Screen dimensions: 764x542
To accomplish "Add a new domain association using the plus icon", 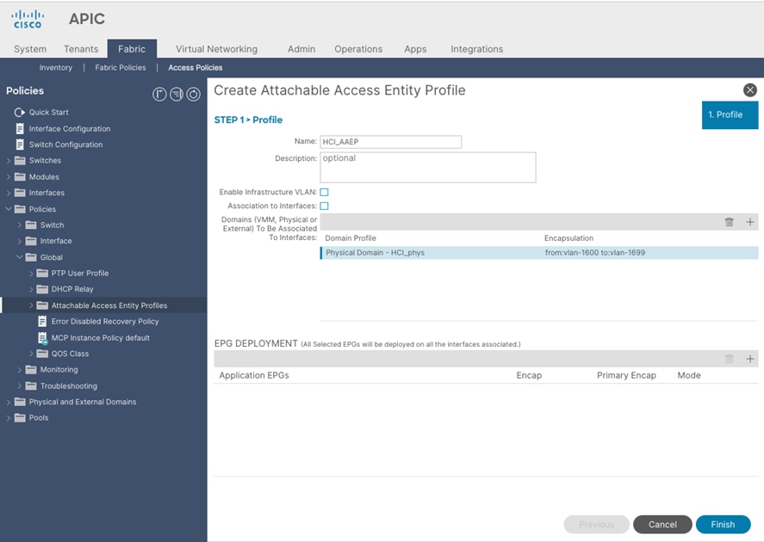I will click(749, 221).
